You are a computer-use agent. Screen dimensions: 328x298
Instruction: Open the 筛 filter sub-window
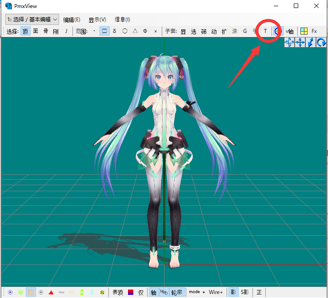coord(204,32)
